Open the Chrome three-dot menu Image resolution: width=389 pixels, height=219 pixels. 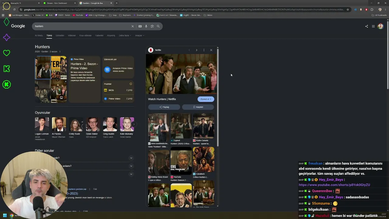(x=385, y=9)
